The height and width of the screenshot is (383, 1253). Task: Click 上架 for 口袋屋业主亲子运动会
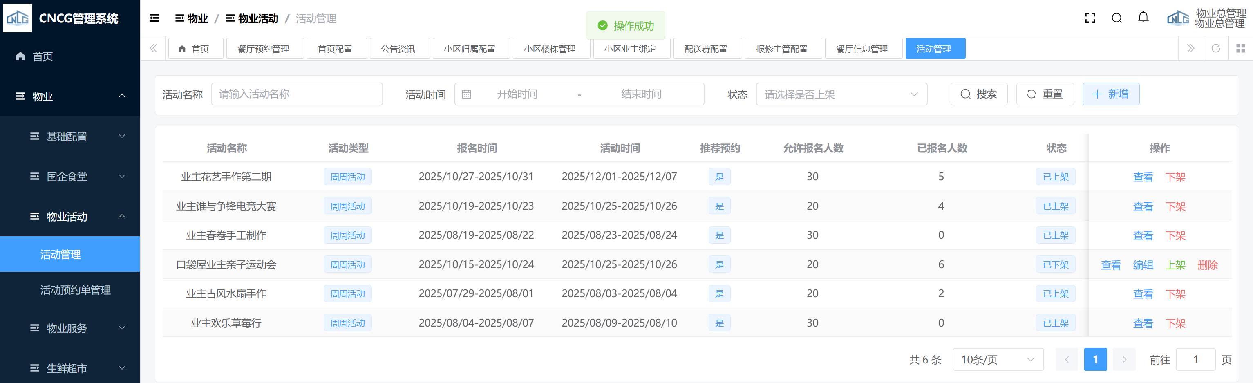(x=1175, y=265)
